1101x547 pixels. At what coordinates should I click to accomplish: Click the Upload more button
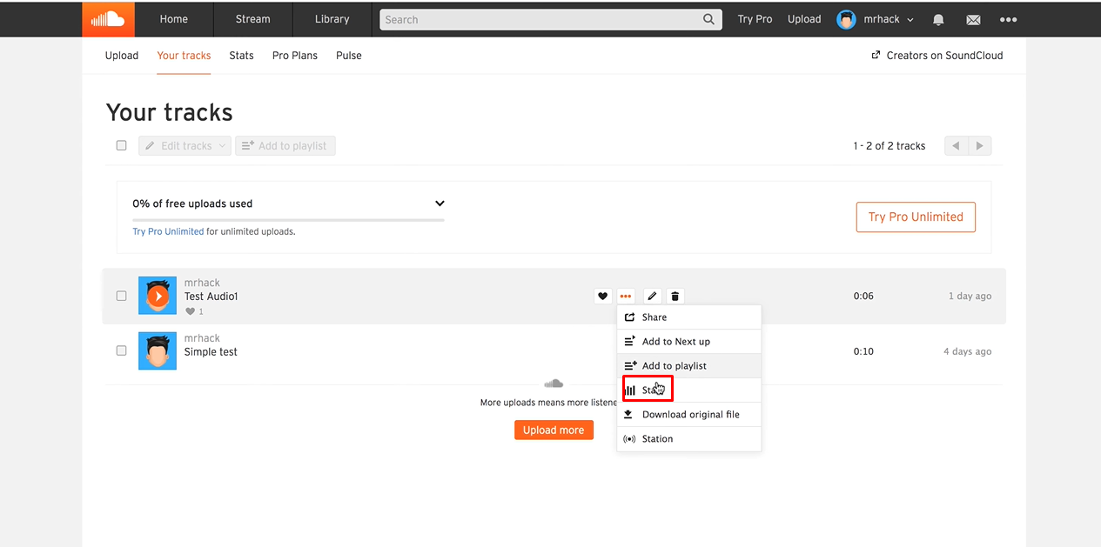554,430
